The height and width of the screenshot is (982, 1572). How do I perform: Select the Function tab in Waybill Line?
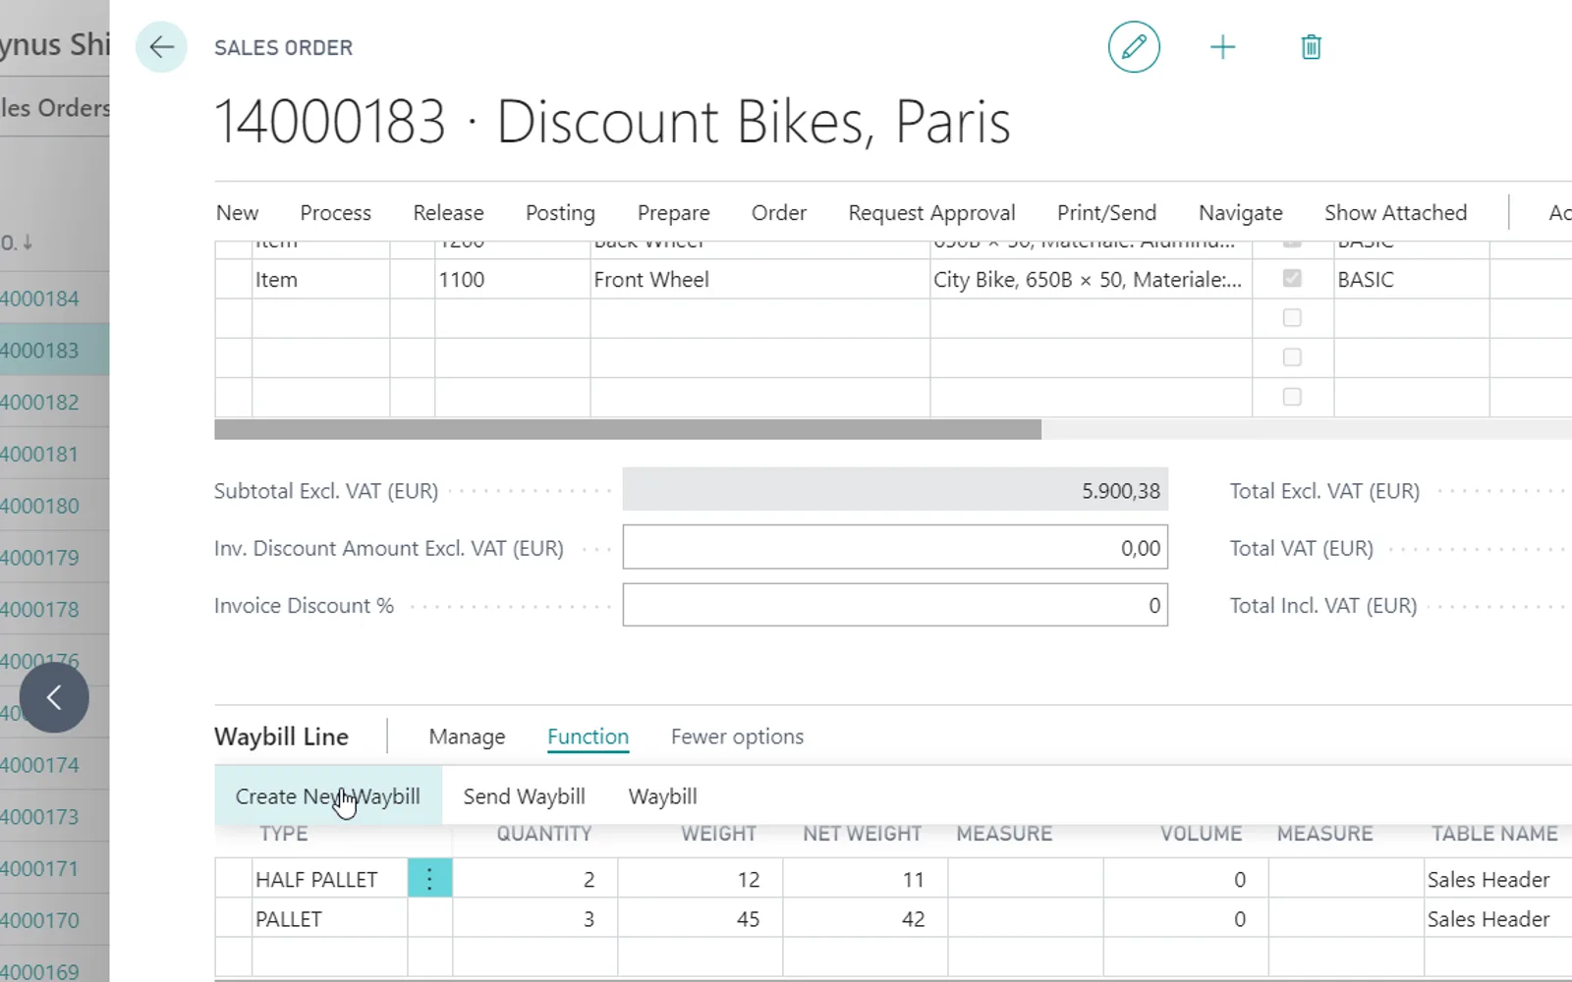[588, 736]
